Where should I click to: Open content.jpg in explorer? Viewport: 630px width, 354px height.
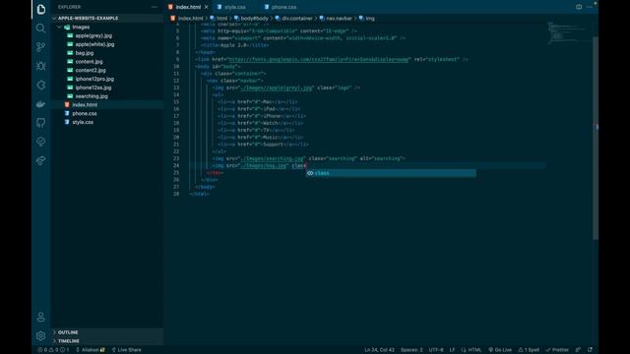click(89, 61)
